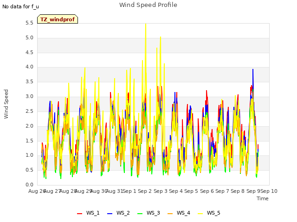Toggle the WS_2 legend entry
The height and width of the screenshot is (222, 297).
click(118, 213)
